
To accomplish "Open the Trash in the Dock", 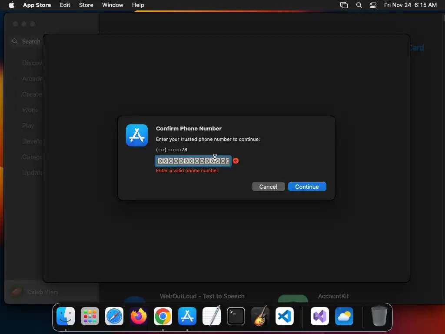I will click(x=379, y=316).
